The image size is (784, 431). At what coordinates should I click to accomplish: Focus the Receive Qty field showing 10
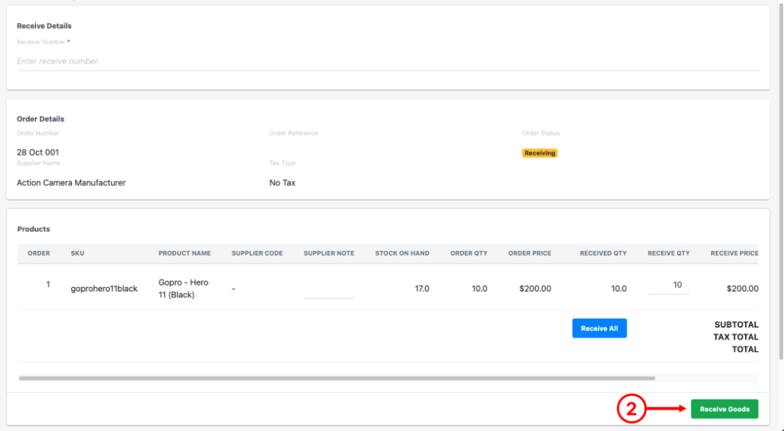point(668,285)
